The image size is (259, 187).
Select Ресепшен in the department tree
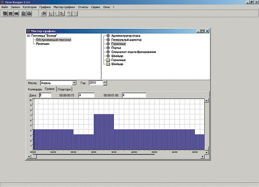tap(42, 44)
